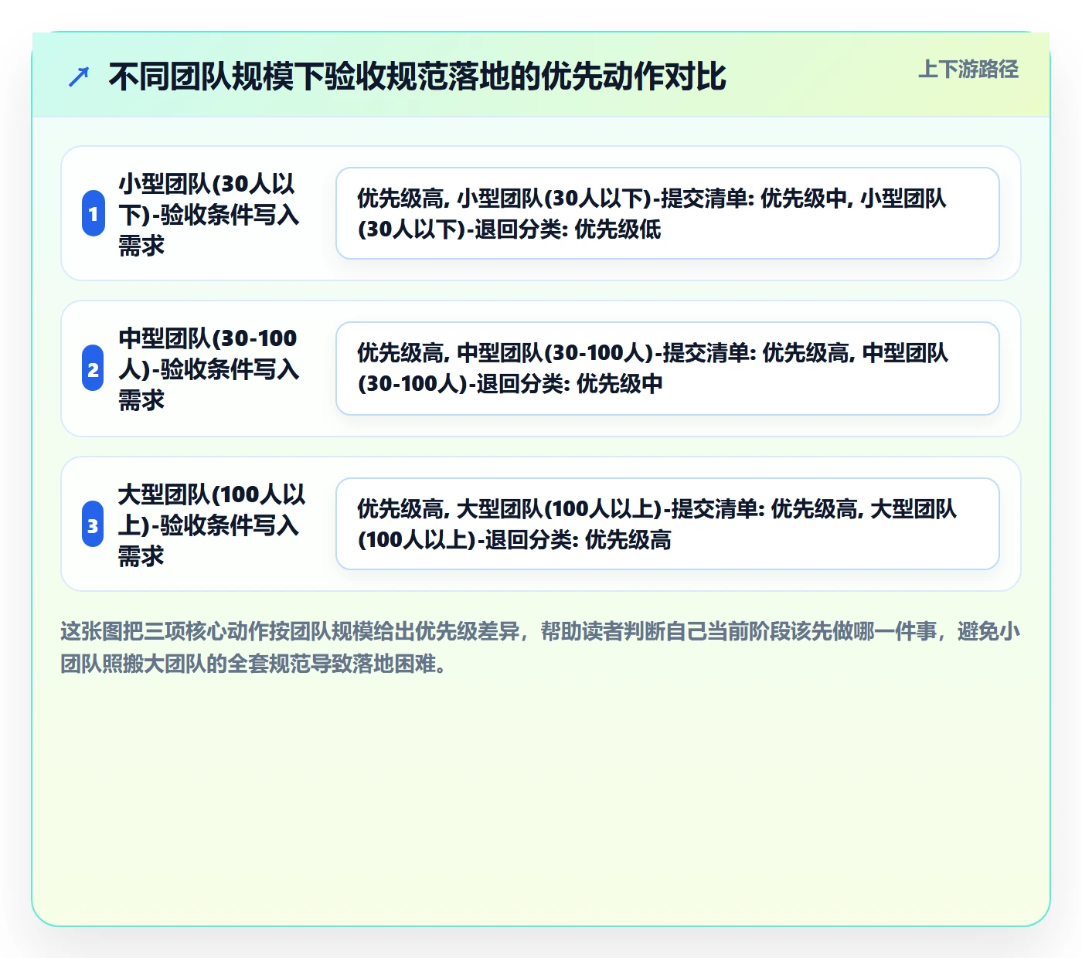Click the 上下游路径 label in header
This screenshot has height=958, width=1082.
pos(968,70)
